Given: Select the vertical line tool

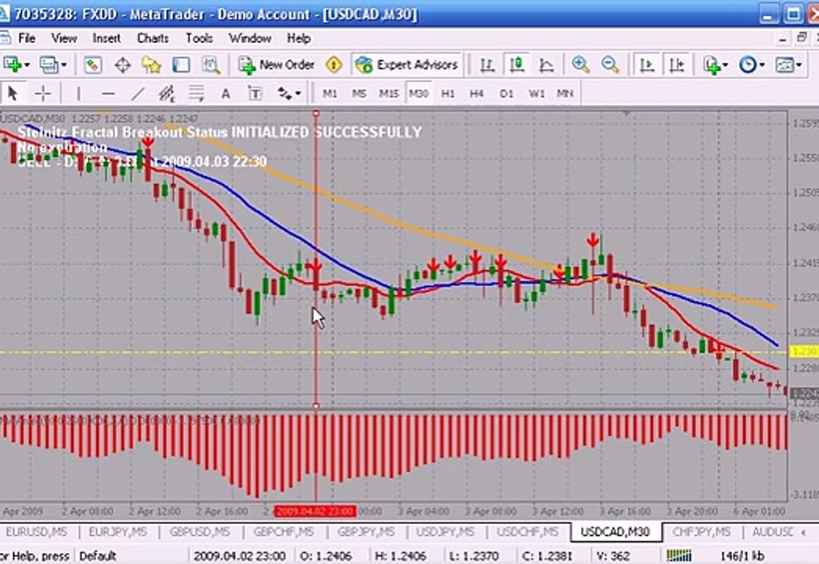Looking at the screenshot, I should pos(78,93).
